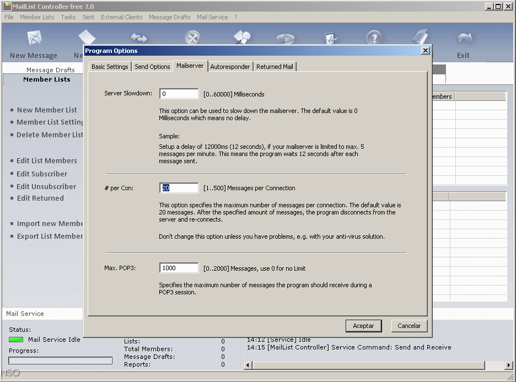Switch to the Returned Mail tab

(x=275, y=66)
